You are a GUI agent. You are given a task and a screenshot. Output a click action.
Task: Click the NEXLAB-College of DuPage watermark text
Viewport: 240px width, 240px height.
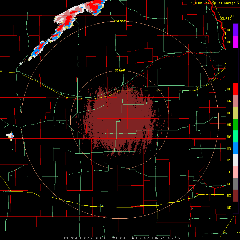pos(215,3)
